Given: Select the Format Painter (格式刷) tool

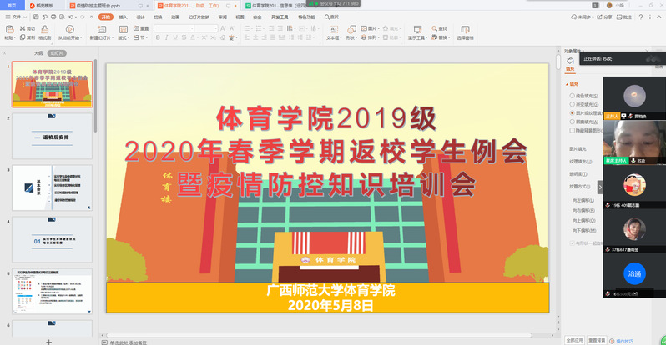Looking at the screenshot, I should point(44,32).
